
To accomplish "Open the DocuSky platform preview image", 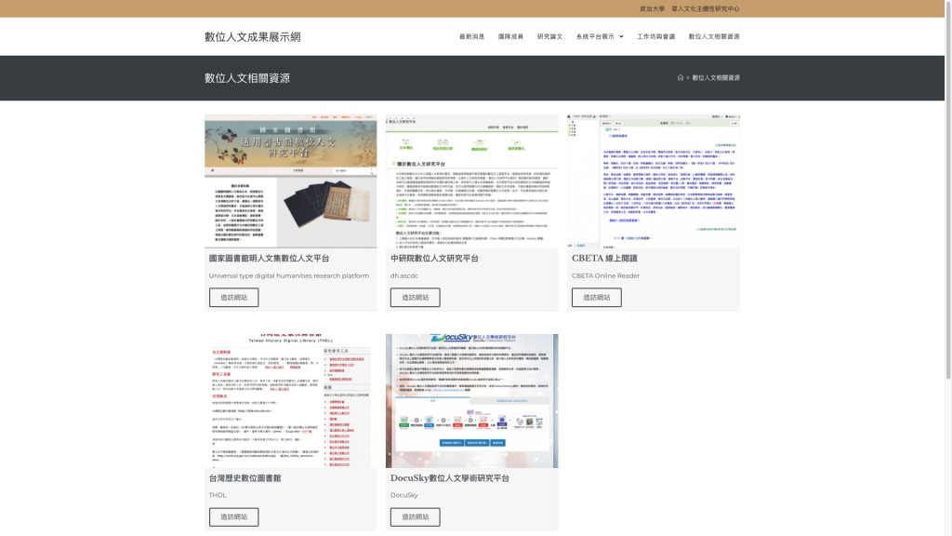I will click(x=471, y=401).
